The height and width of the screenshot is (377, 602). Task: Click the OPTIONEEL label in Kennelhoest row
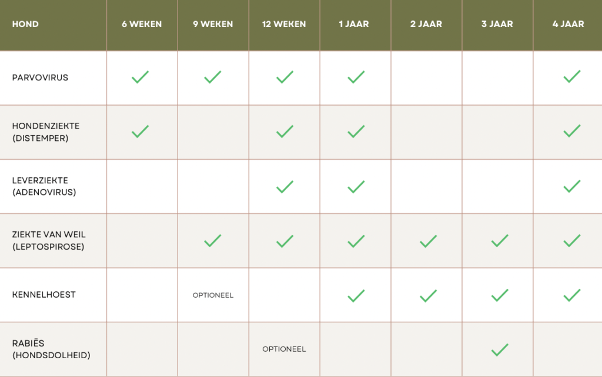point(213,295)
